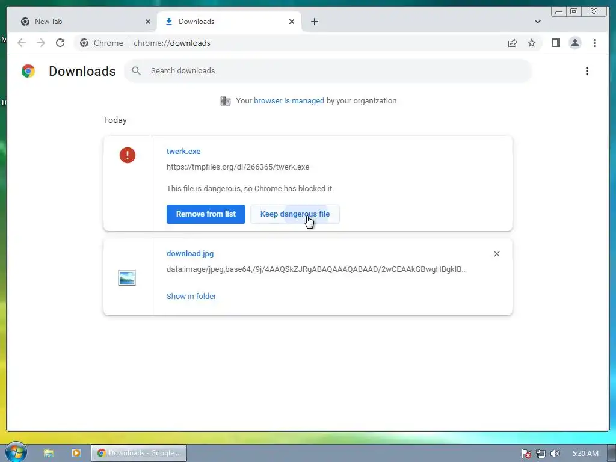Open the twerk.exe file link
Image resolution: width=616 pixels, height=462 pixels.
click(x=183, y=151)
